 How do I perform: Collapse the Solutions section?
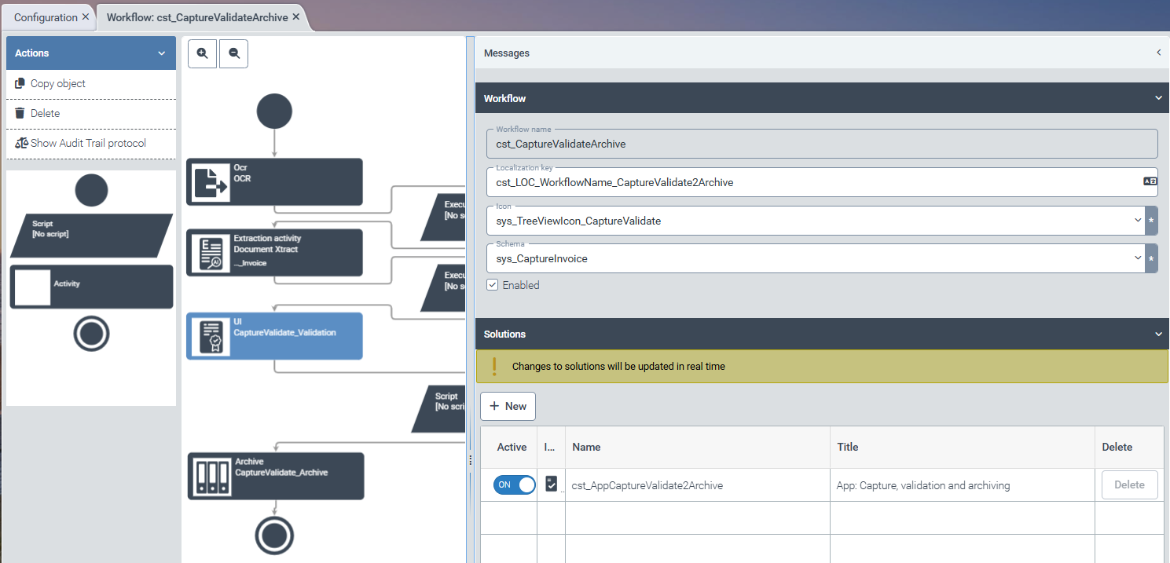[x=1157, y=334]
